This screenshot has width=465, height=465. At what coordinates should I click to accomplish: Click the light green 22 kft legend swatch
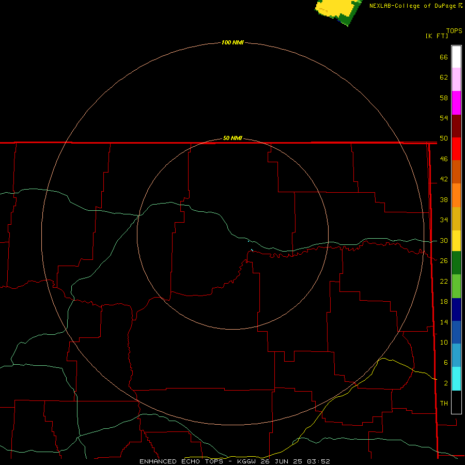tap(456, 286)
